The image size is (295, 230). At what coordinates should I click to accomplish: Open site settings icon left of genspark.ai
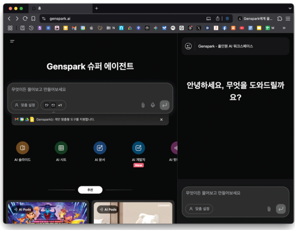point(44,18)
